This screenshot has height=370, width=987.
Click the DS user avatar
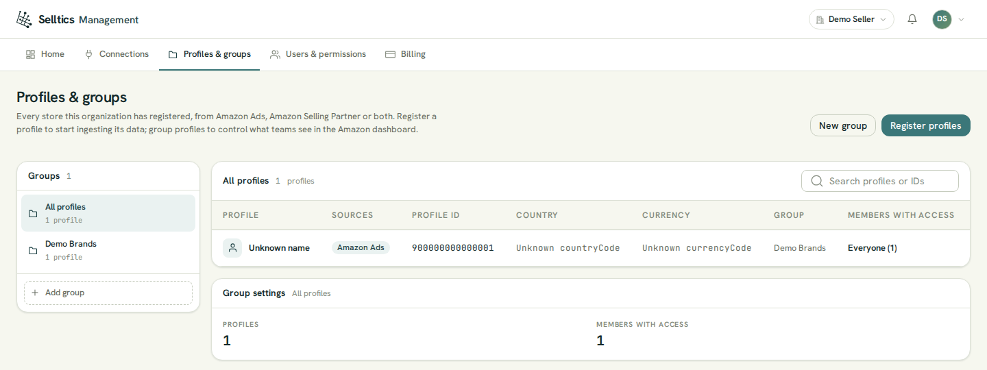[942, 19]
